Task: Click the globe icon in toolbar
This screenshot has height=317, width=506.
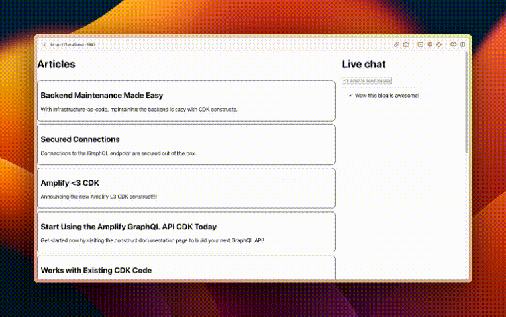Action: pos(430,44)
